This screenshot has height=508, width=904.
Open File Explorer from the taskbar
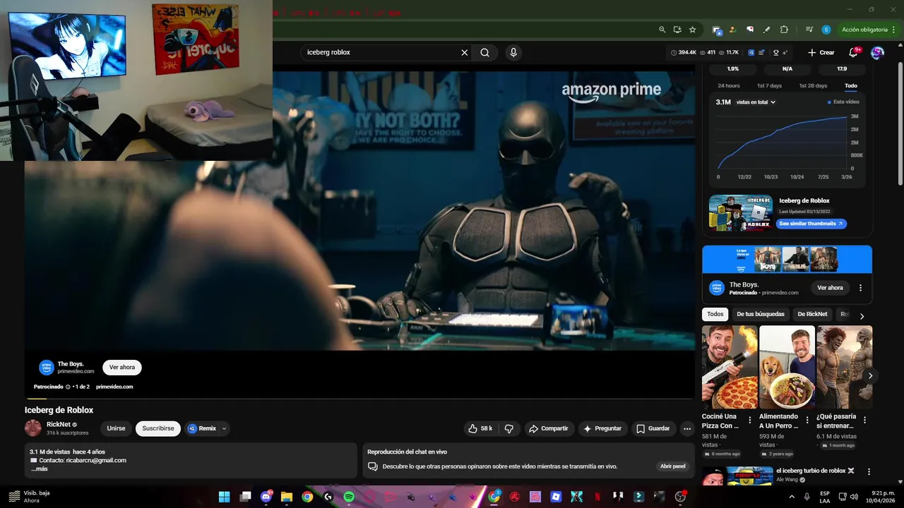coord(287,497)
